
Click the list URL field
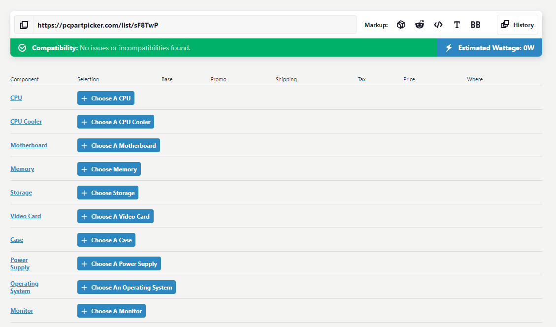(x=195, y=25)
